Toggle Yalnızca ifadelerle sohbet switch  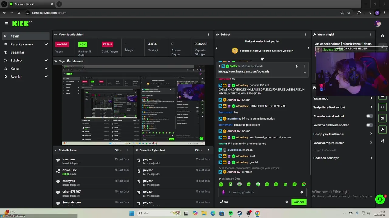369,125
